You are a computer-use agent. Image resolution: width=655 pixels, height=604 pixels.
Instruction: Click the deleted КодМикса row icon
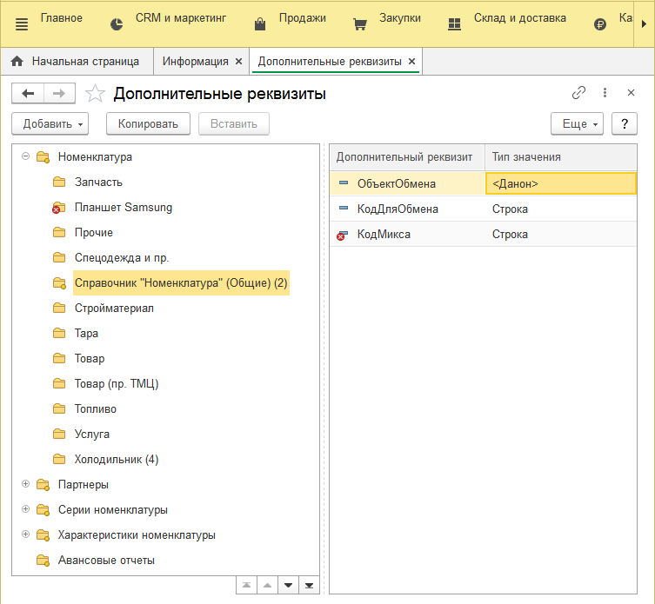342,236
